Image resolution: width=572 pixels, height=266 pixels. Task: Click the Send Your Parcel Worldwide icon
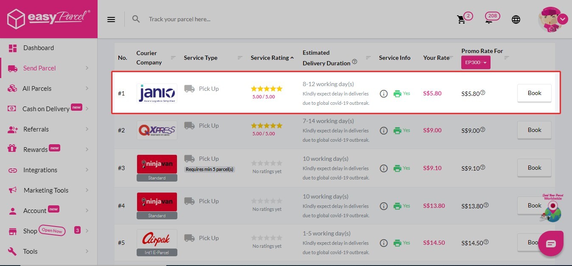[x=552, y=208]
